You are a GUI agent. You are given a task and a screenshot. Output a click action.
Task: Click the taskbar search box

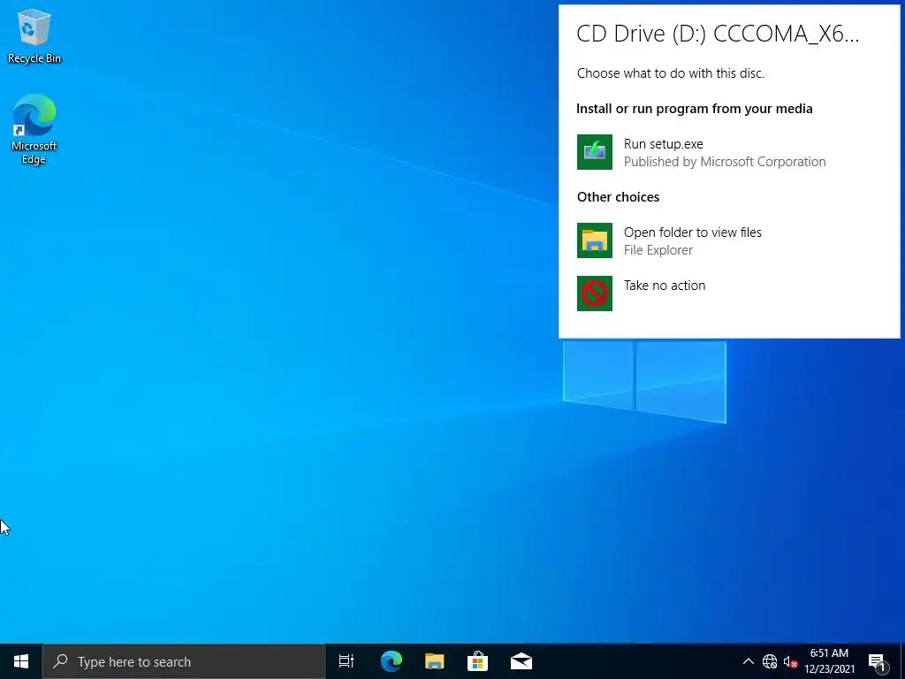[184, 661]
